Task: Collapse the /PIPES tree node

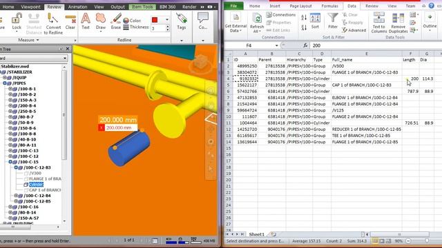Action: coord(5,83)
